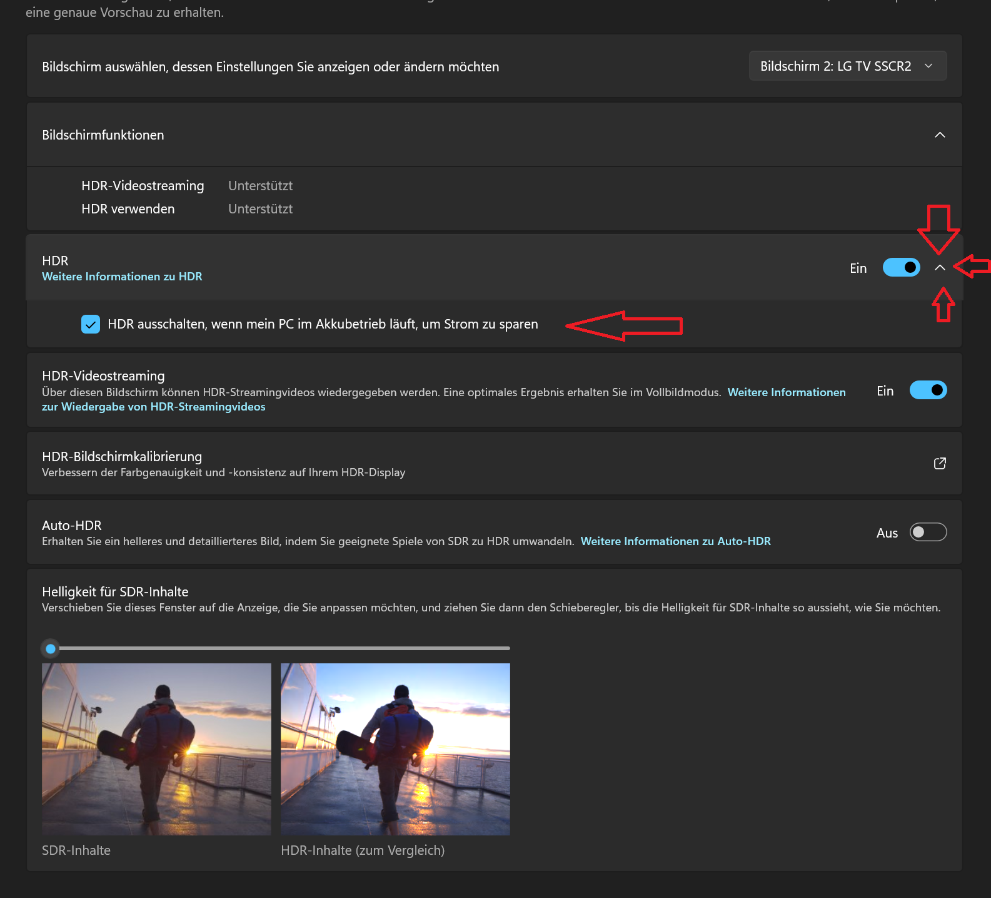
Task: Open Weitere Informationen zu HDR link
Action: point(122,277)
